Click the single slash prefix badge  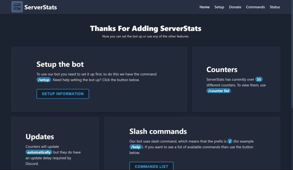pos(230,141)
